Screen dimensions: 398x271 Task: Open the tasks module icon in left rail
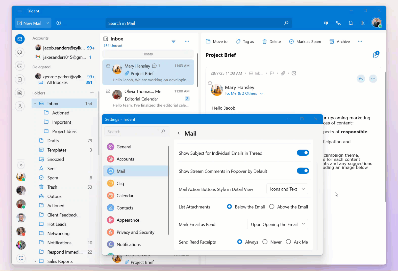click(20, 79)
